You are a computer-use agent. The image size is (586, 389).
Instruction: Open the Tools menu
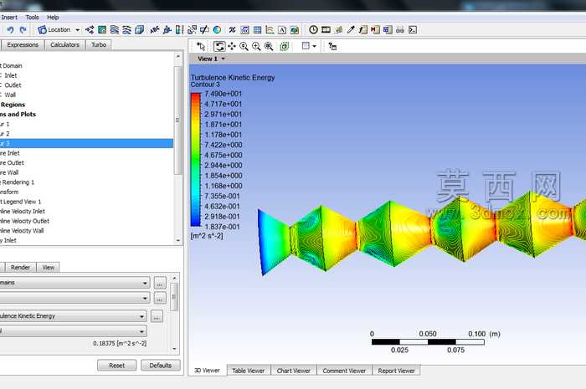coord(32,18)
